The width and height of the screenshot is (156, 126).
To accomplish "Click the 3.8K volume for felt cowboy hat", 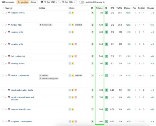I will (101, 56).
